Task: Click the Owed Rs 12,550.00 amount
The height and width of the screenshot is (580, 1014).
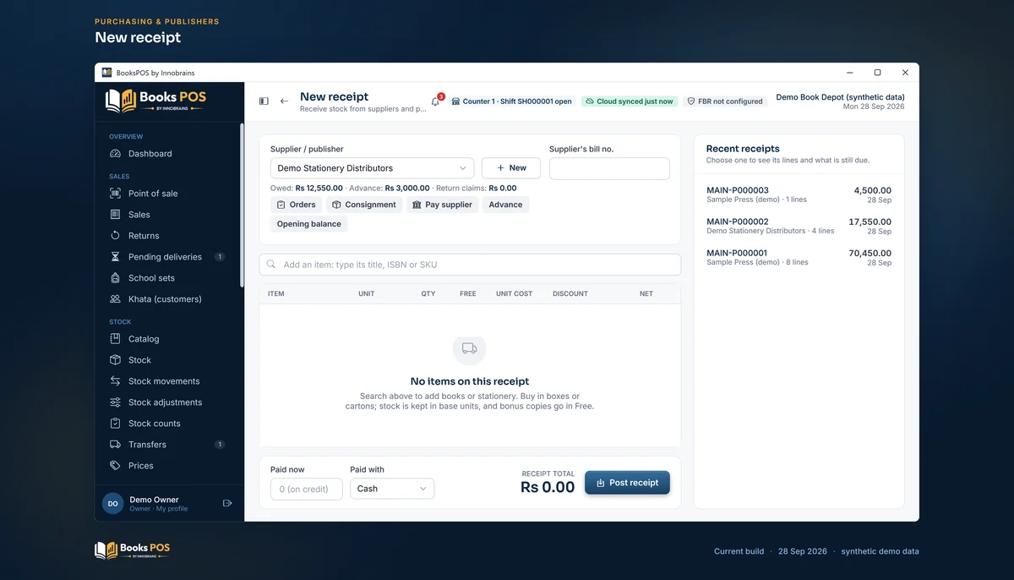Action: click(319, 188)
